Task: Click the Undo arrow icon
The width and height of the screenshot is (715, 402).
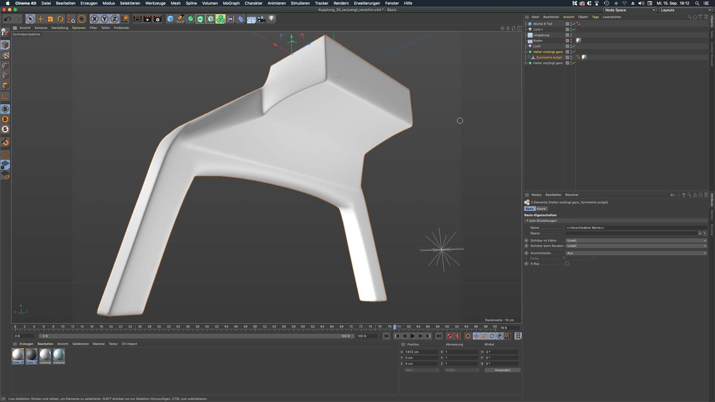Action: pyautogui.click(x=7, y=19)
